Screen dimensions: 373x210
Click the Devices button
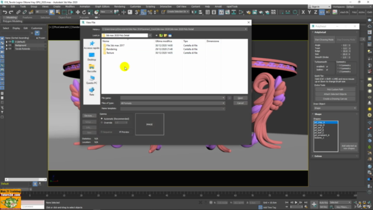click(89, 116)
